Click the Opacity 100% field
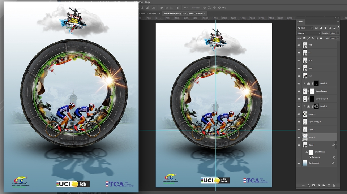Image resolution: width=347 pixels, height=194 pixels. pos(333,33)
